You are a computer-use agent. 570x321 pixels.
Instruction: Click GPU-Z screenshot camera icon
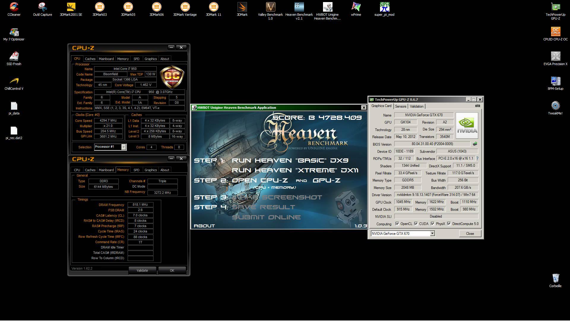click(477, 106)
